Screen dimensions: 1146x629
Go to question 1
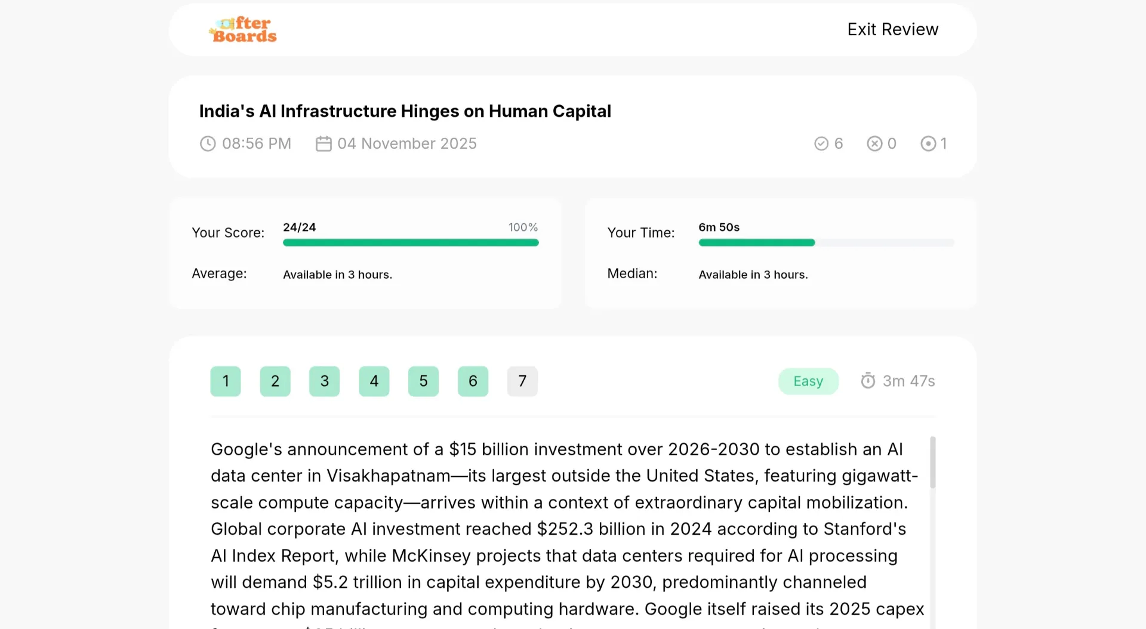226,381
